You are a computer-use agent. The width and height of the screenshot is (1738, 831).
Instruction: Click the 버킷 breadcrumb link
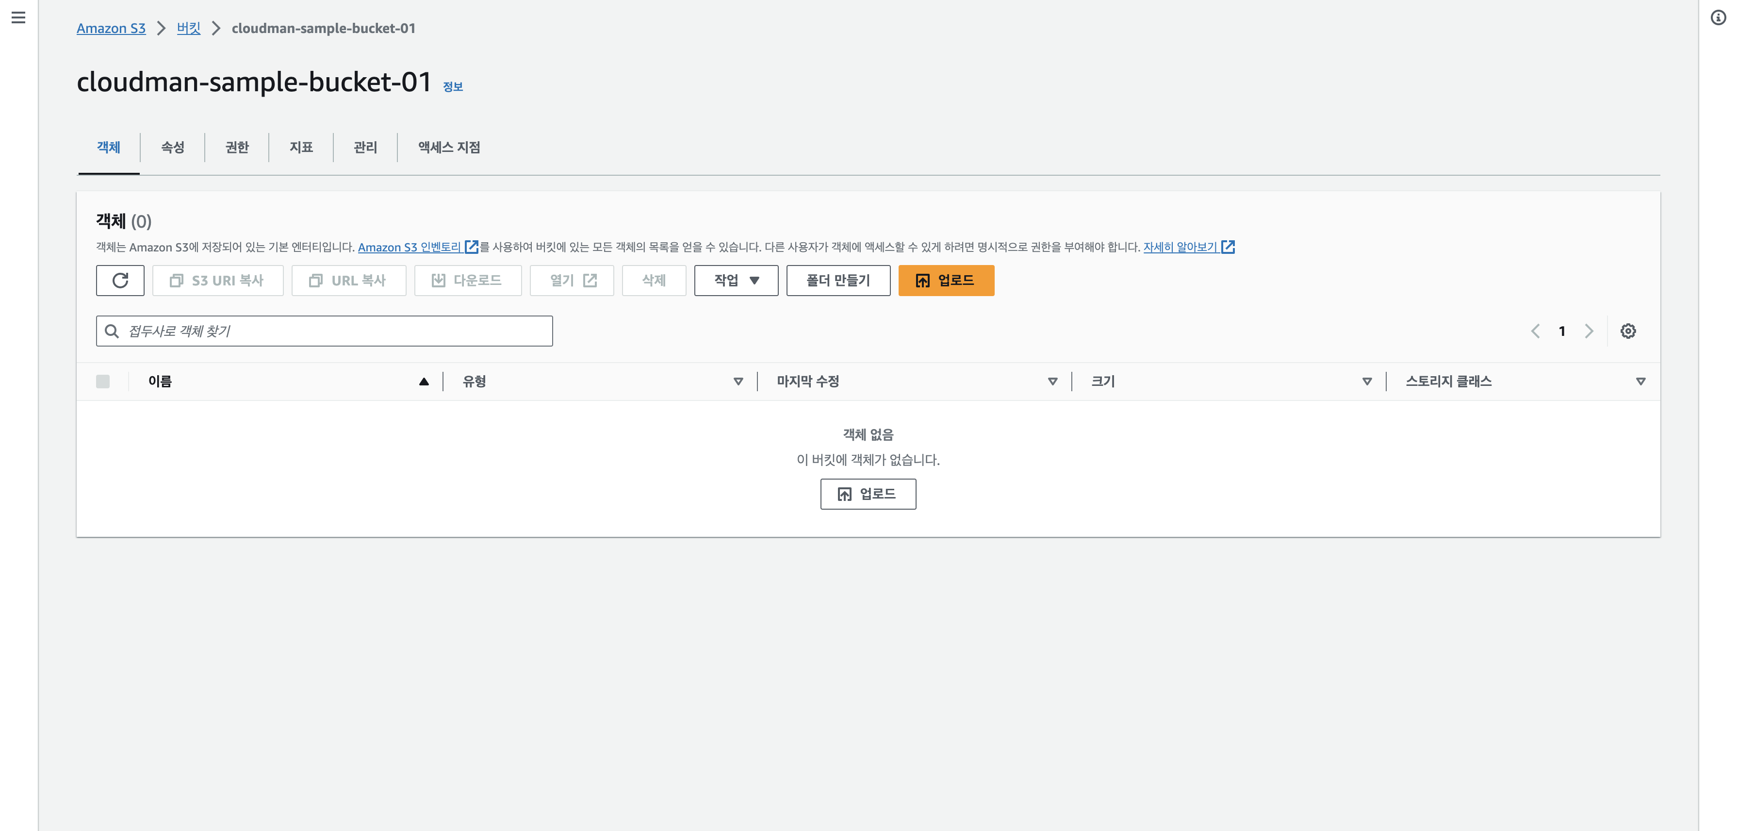tap(188, 28)
